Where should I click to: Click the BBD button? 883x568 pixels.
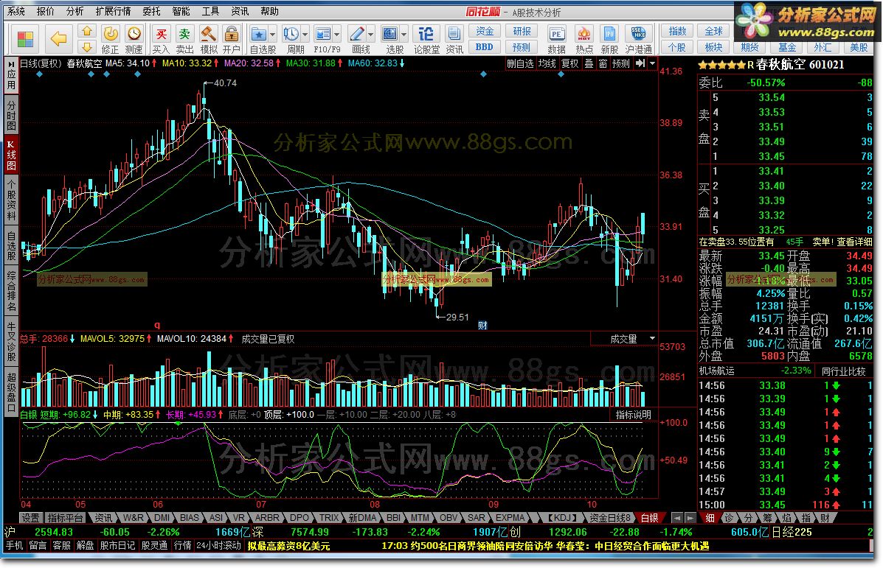tap(485, 47)
